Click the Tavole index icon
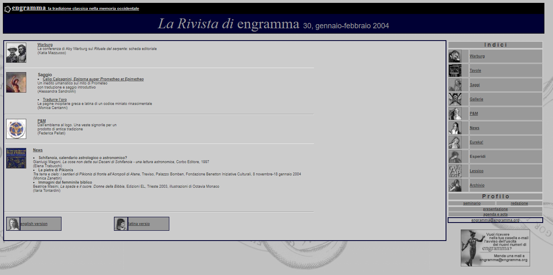Viewport: 553px width, 275px height. coord(455,70)
